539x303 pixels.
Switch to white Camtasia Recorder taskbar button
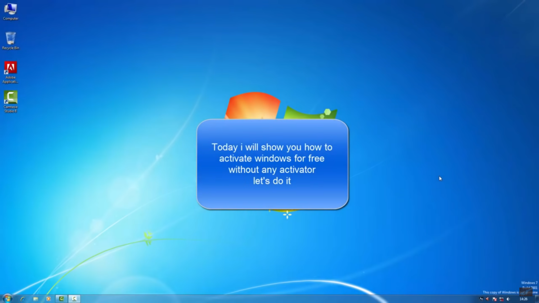coord(74,299)
